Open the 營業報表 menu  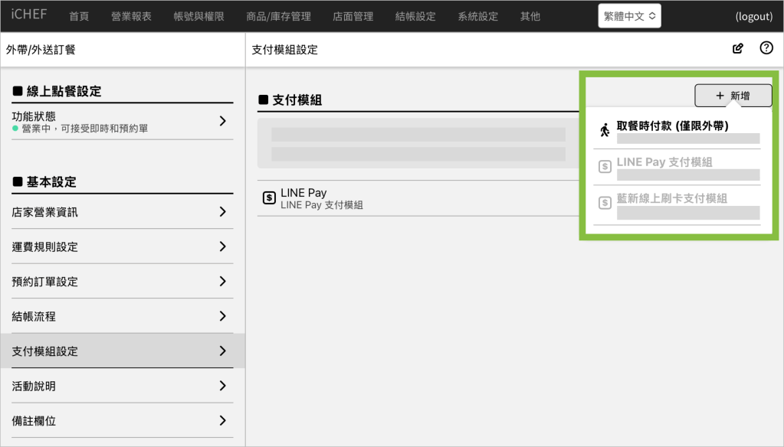click(131, 16)
